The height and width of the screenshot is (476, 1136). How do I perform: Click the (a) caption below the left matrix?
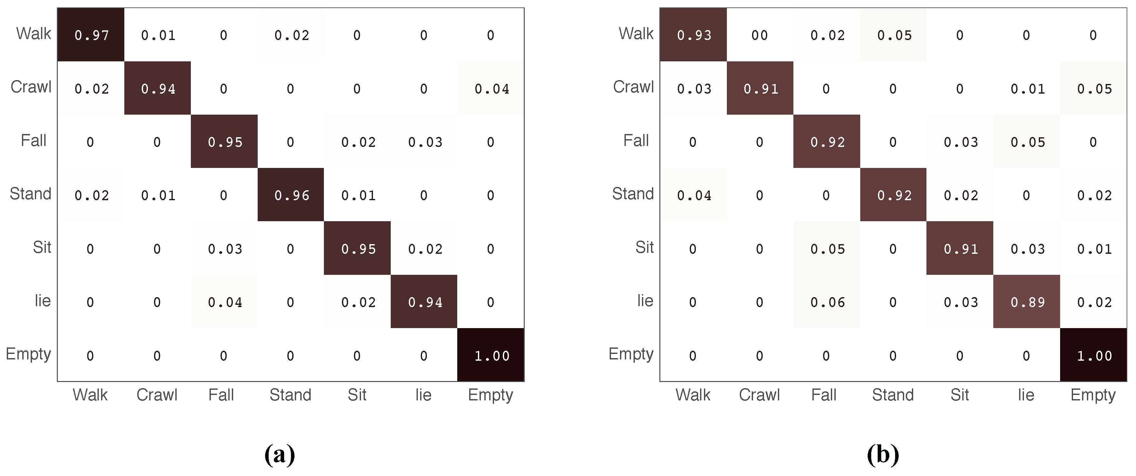coord(280,454)
